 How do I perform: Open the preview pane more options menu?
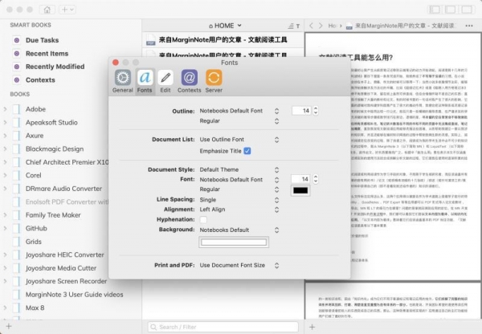[469, 26]
